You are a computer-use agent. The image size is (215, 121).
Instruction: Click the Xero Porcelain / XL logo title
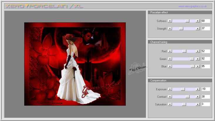(44, 6)
